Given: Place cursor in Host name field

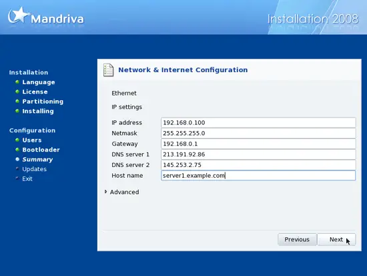Looking at the screenshot, I should 258,175.
